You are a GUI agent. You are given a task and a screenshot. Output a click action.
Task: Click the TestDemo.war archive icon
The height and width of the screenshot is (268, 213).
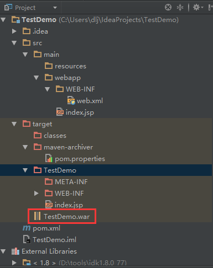click(x=38, y=216)
